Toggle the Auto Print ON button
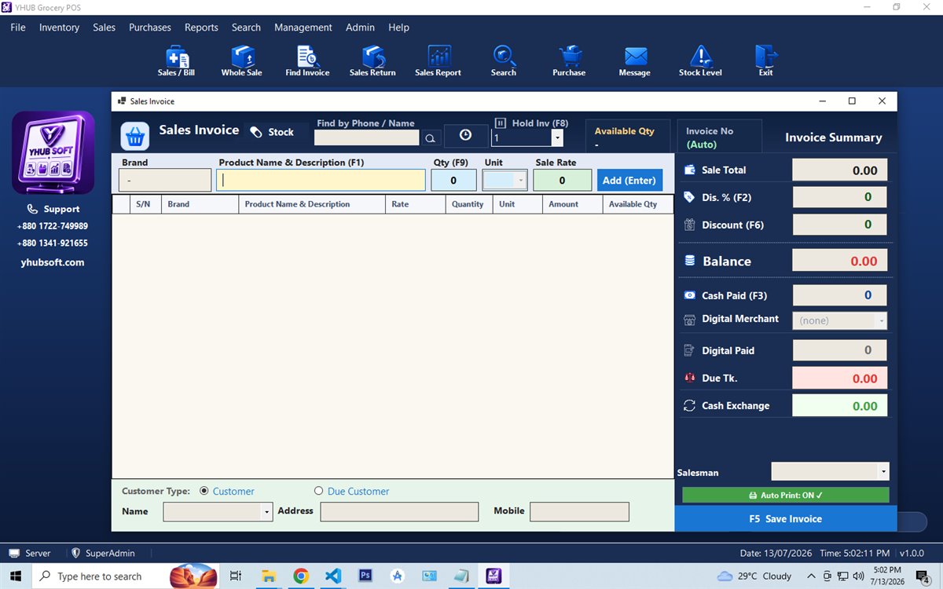Viewport: 943px width, 589px height. tap(786, 496)
